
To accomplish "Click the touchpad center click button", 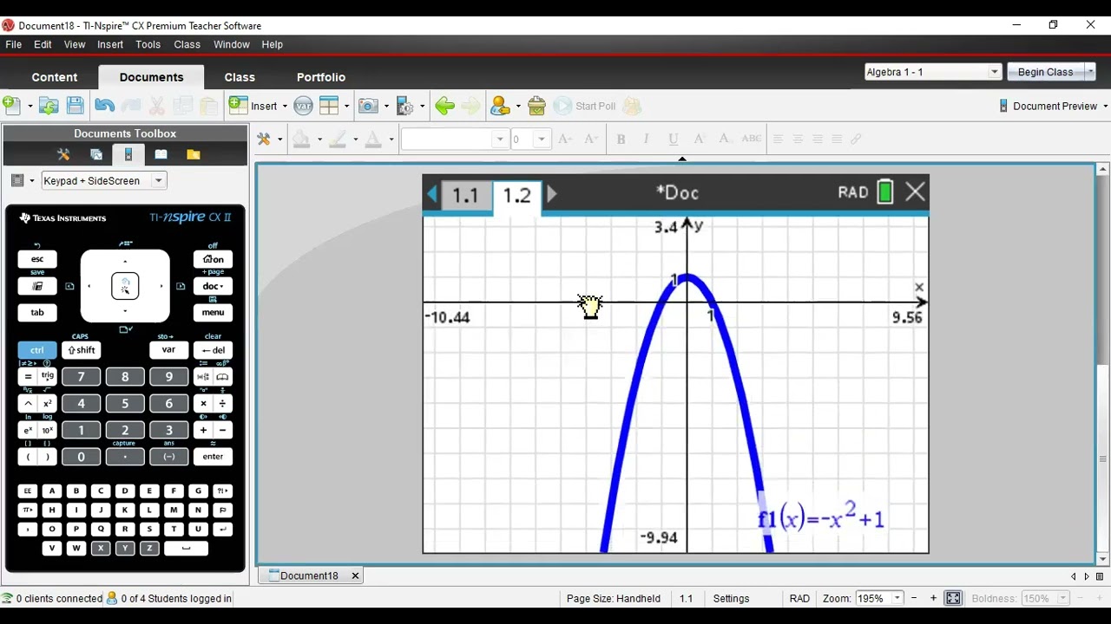I will point(125,286).
